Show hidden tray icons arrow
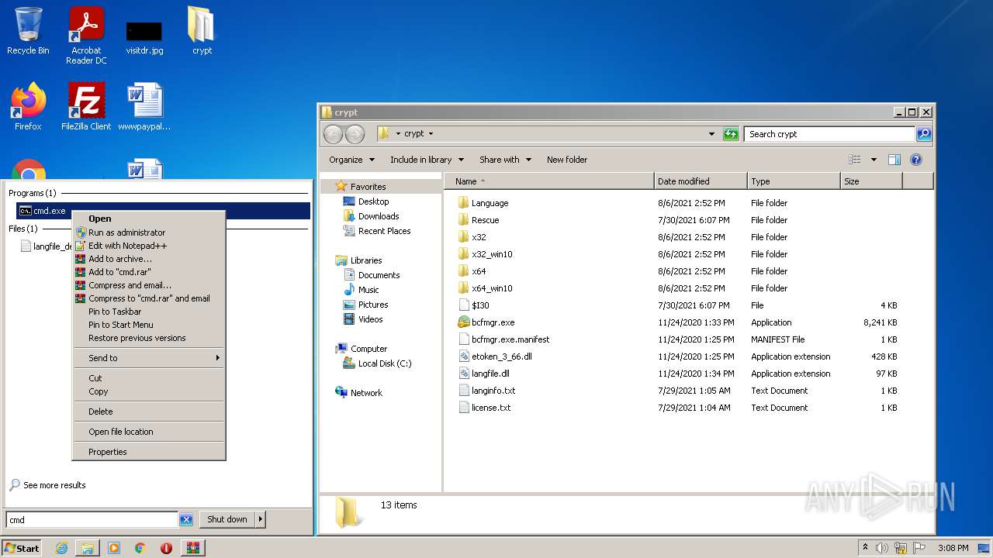 coord(866,548)
